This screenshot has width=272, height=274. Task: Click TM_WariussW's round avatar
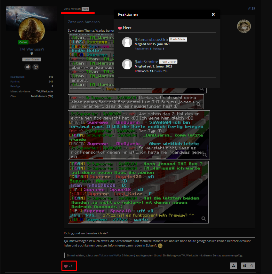click(32, 31)
